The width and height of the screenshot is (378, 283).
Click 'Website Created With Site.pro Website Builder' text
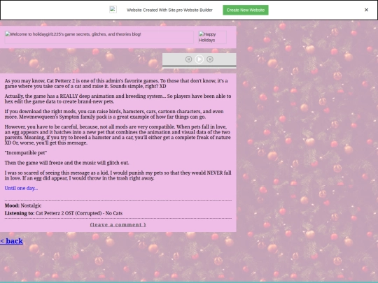(x=169, y=10)
